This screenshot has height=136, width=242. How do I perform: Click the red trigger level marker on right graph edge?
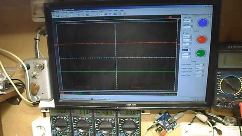178,45
